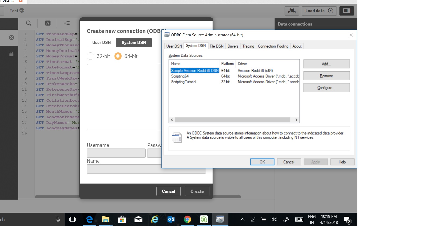
Task: Open Microsoft Edge from the taskbar
Action: (x=90, y=219)
